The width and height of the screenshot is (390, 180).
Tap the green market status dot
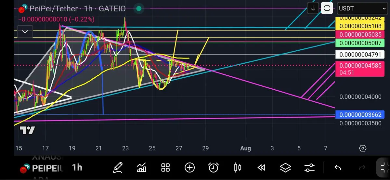[139, 9]
